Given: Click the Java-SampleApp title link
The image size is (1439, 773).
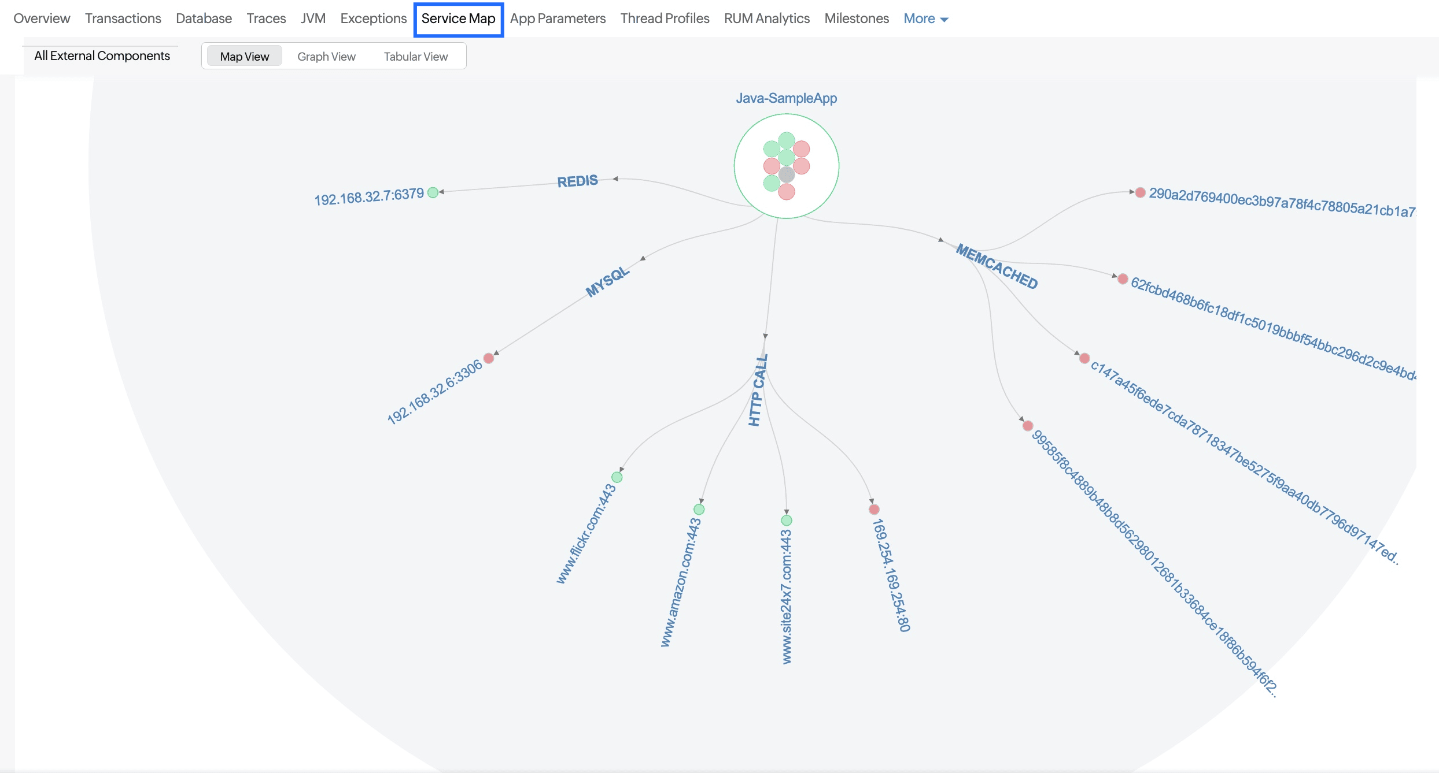Looking at the screenshot, I should pos(786,98).
